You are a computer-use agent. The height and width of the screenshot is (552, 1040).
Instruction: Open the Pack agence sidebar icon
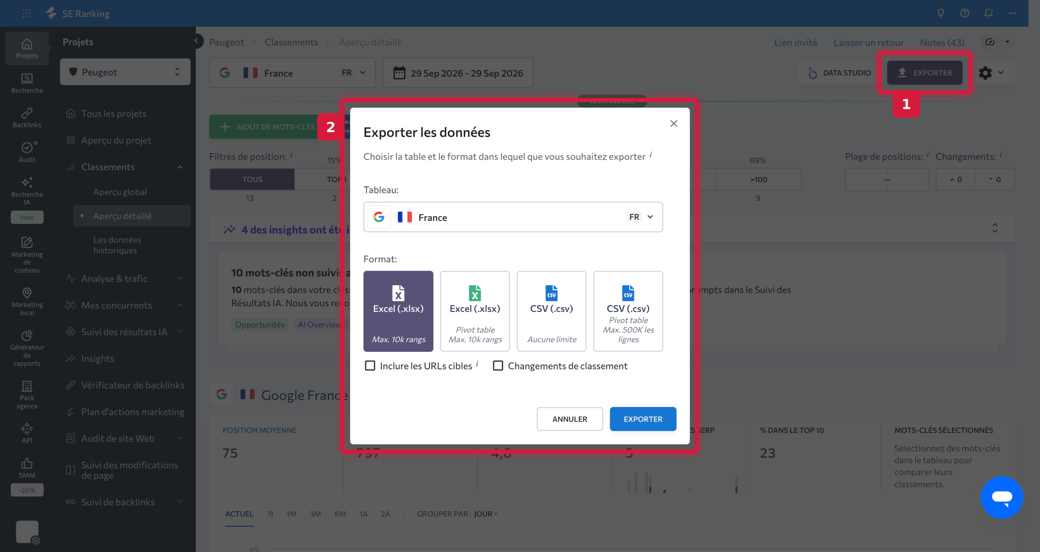pyautogui.click(x=27, y=394)
